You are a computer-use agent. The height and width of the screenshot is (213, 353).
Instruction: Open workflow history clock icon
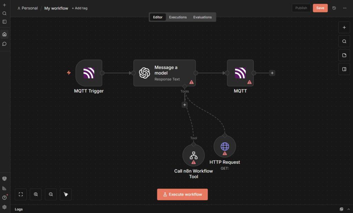point(334,8)
